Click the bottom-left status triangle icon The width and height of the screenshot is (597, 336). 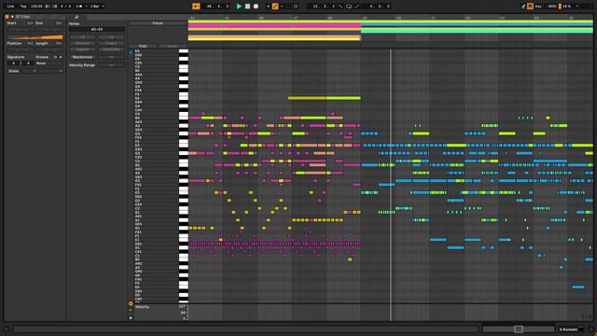[7, 329]
